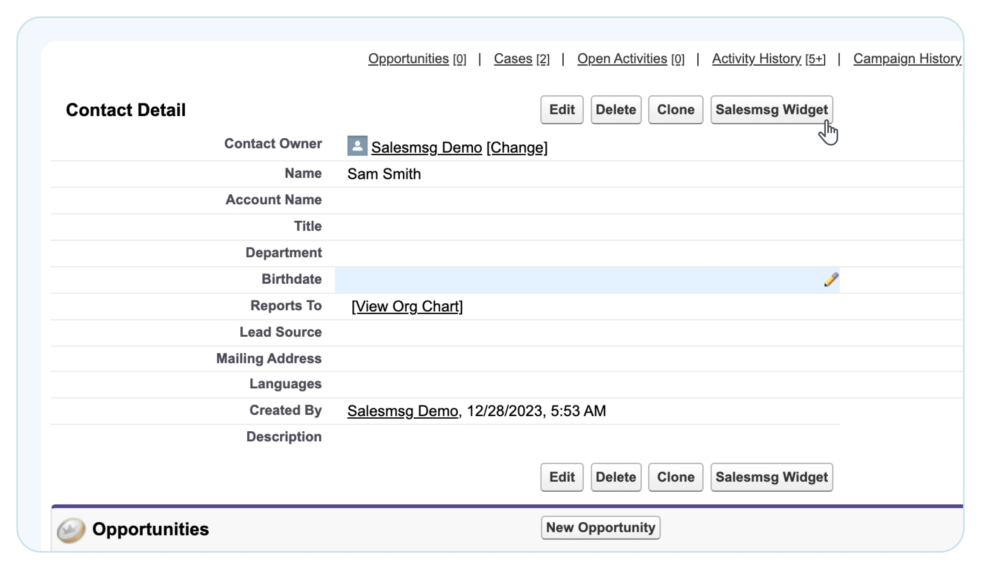This screenshot has height=569, width=981.
Task: Open Salesmsg Demo contact owner link
Action: tap(427, 147)
